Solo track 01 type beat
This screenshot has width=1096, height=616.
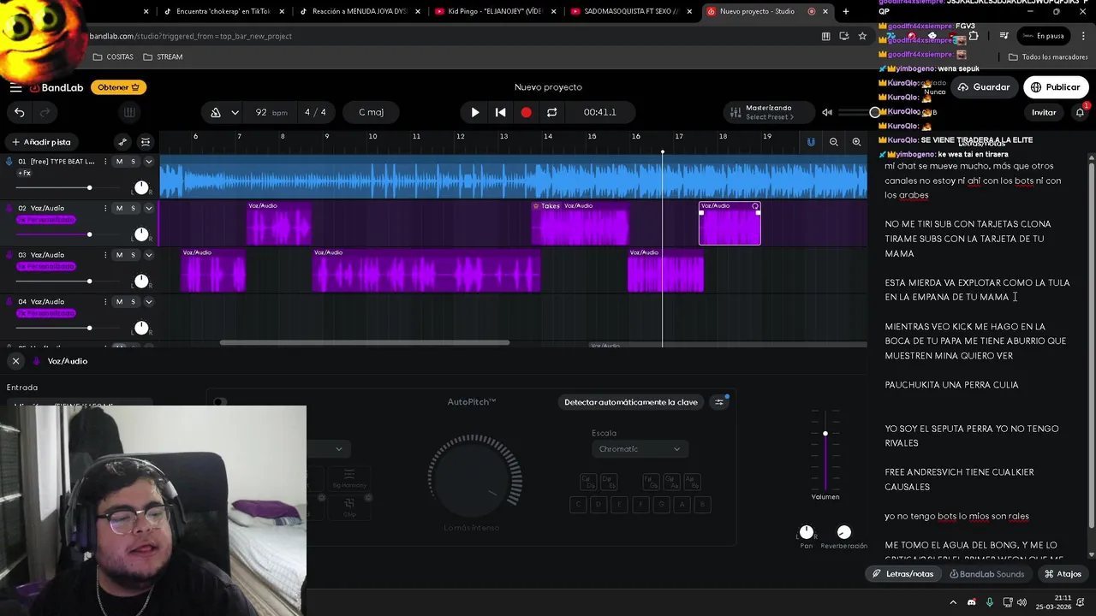[x=133, y=161]
